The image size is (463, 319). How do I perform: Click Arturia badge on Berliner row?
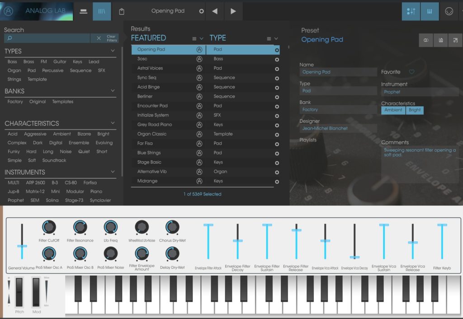[199, 97]
